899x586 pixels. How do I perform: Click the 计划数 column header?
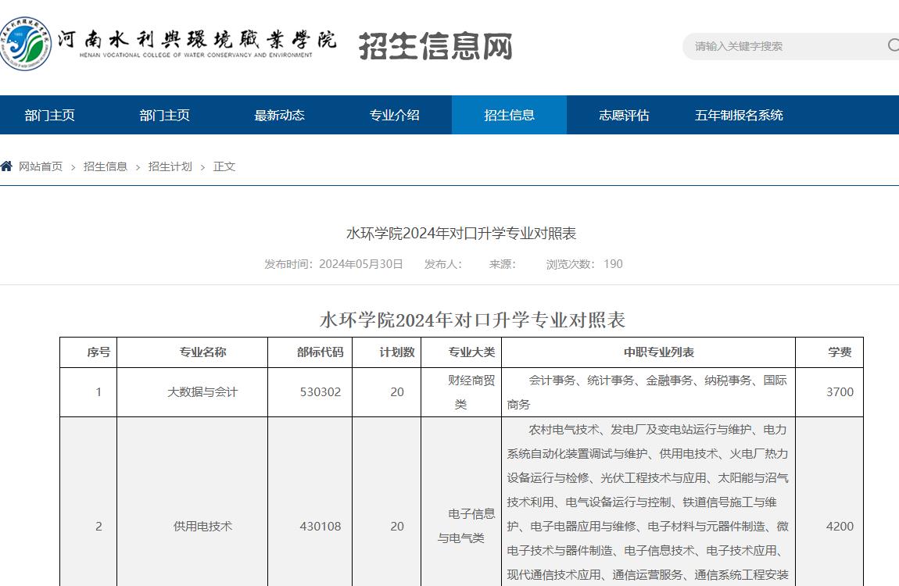pos(386,352)
